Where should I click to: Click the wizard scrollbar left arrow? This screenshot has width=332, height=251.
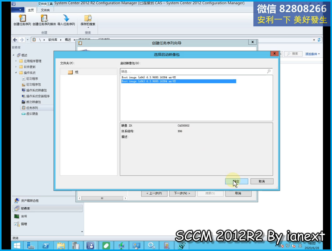[79, 198]
